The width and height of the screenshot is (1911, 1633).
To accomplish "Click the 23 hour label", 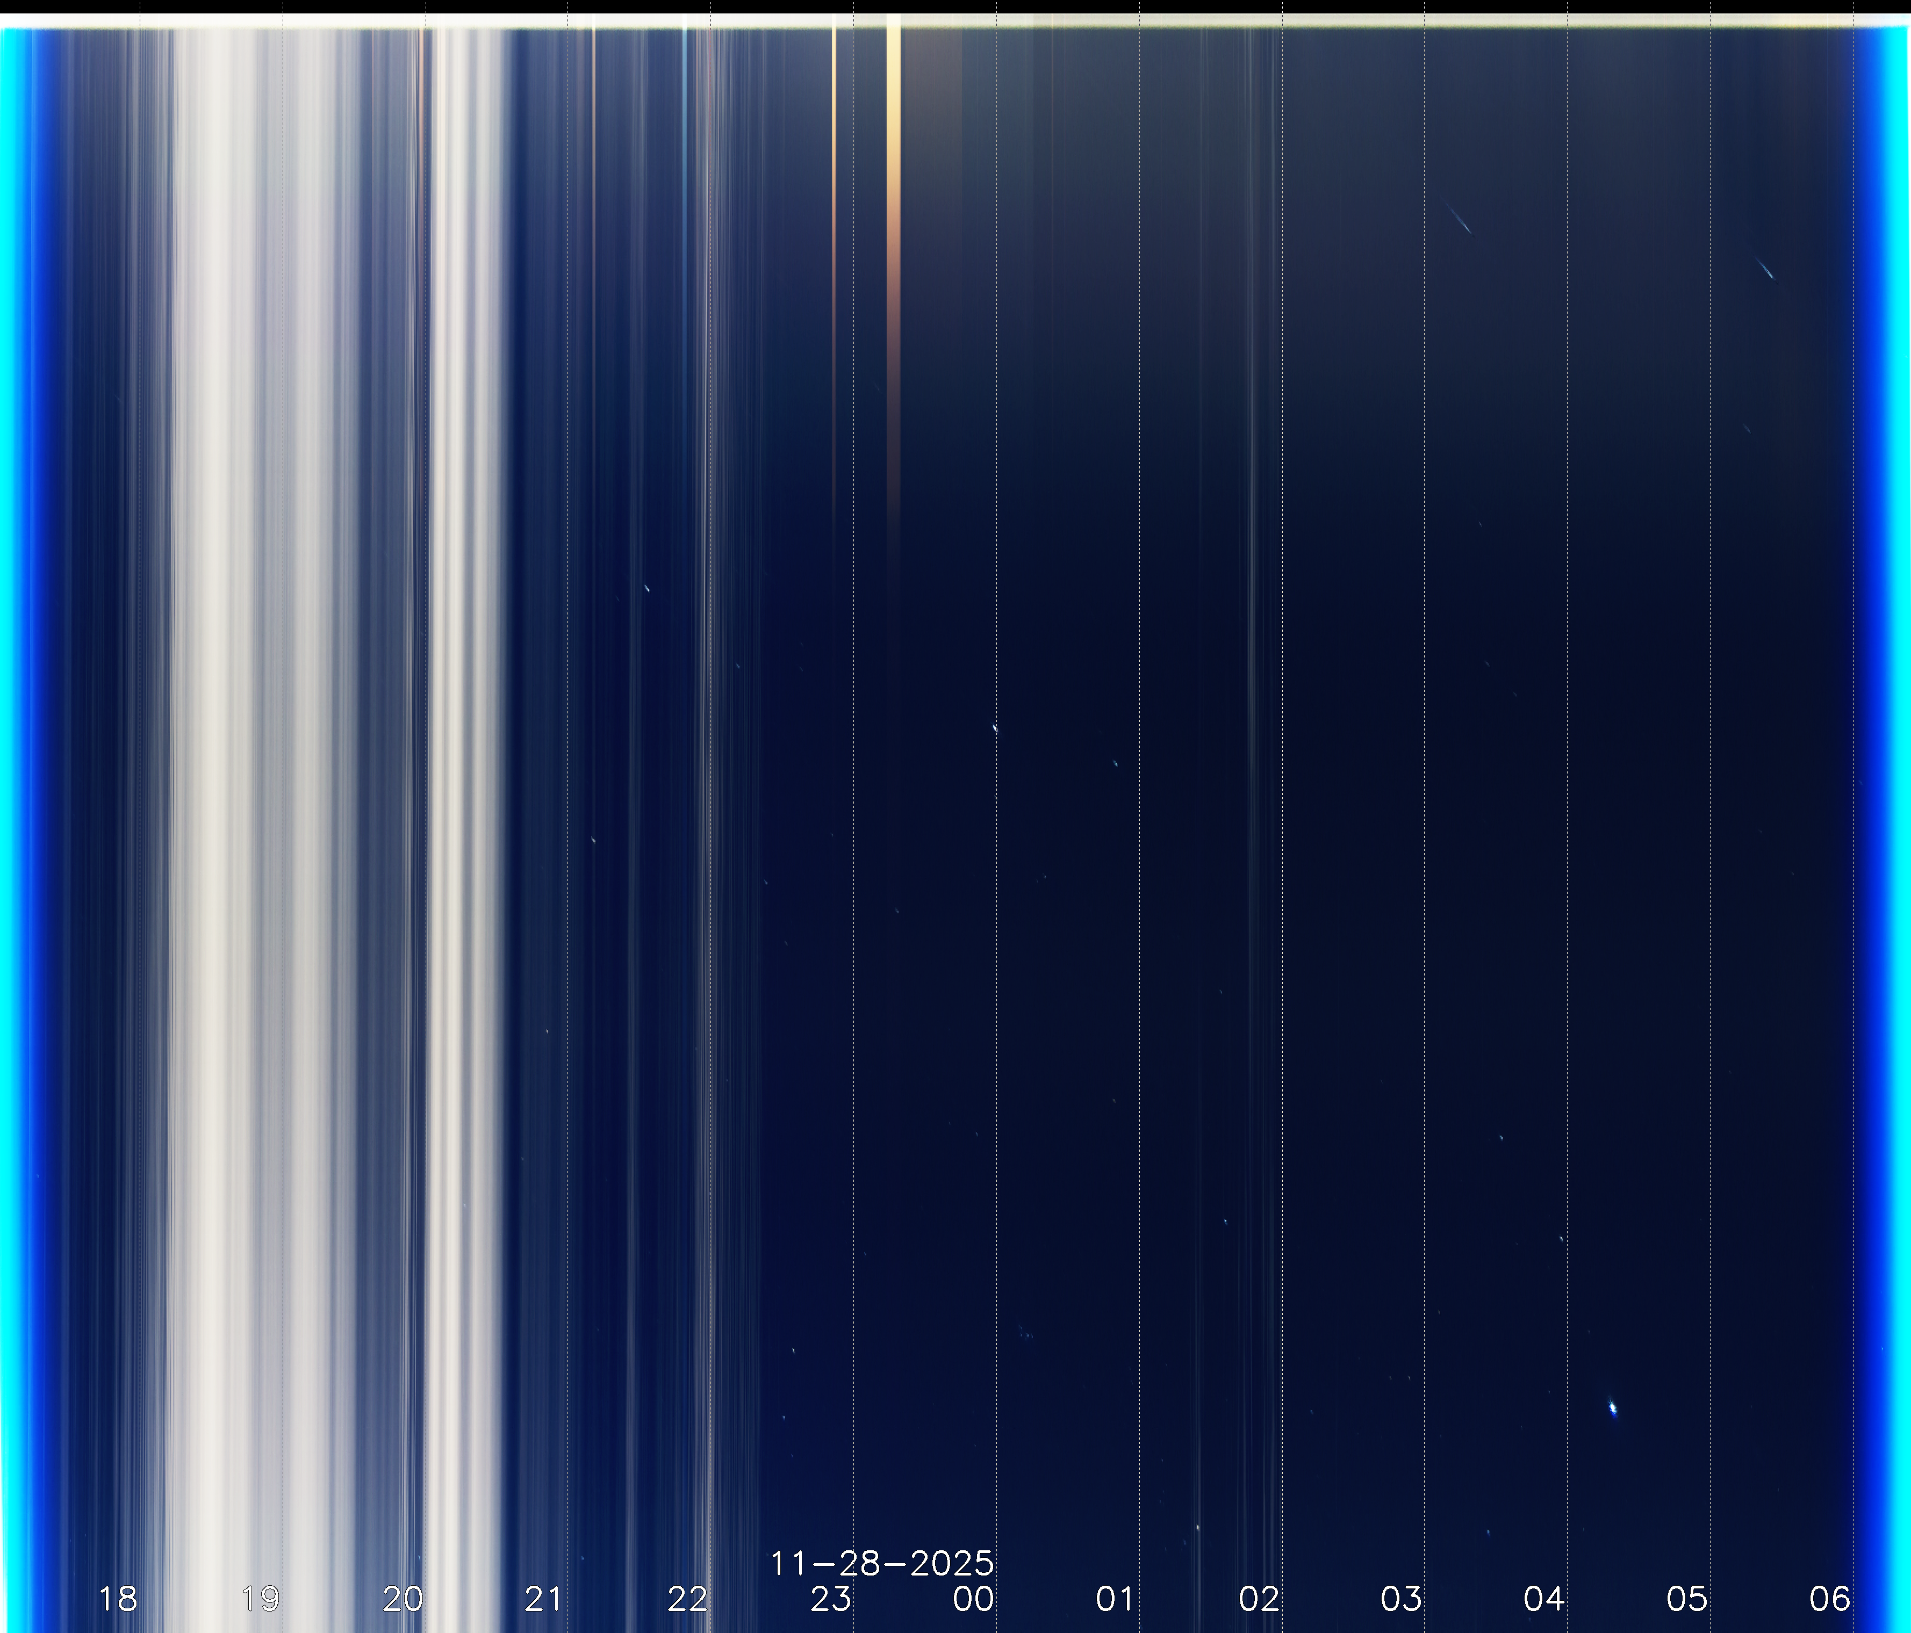I will click(x=831, y=1599).
